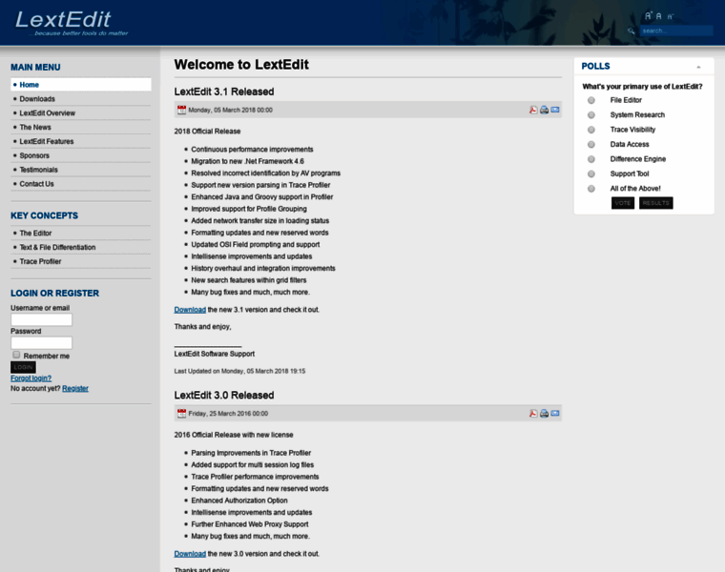Click 'LextEdit Software Support' signature text
725x572 pixels.
pyautogui.click(x=215, y=354)
